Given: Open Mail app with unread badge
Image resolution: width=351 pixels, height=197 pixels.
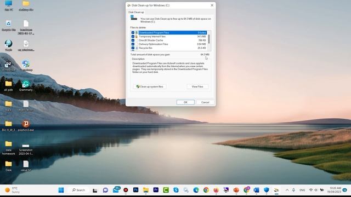Looking at the screenshot, I should point(116,190).
